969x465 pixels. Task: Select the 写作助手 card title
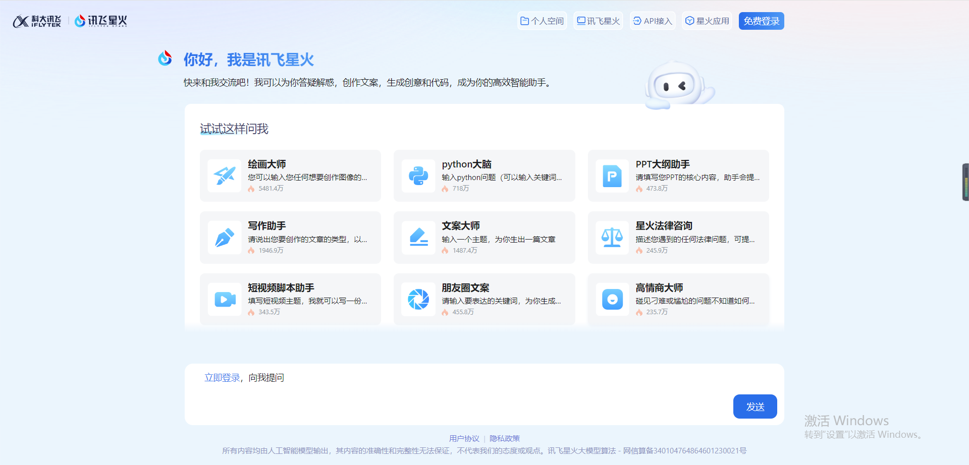click(267, 226)
